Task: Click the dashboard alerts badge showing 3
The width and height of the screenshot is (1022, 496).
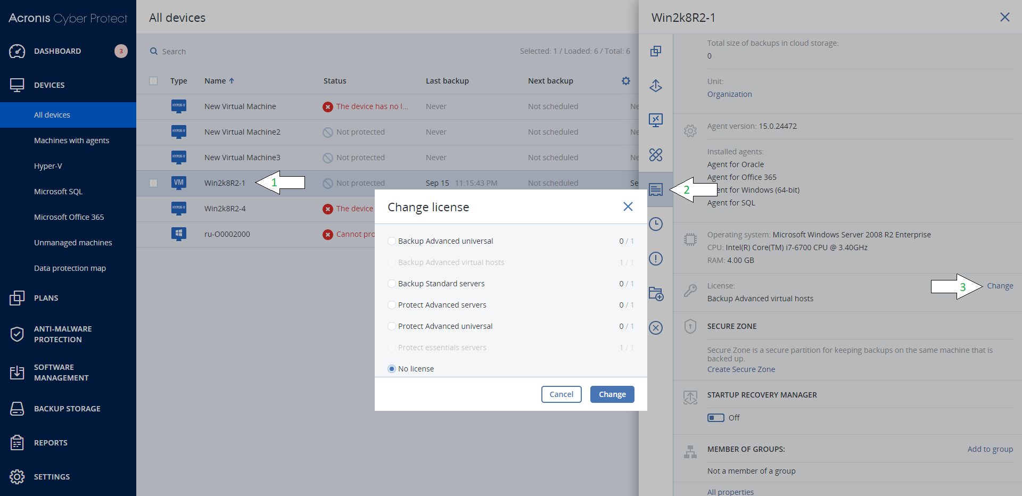Action: 121,51
